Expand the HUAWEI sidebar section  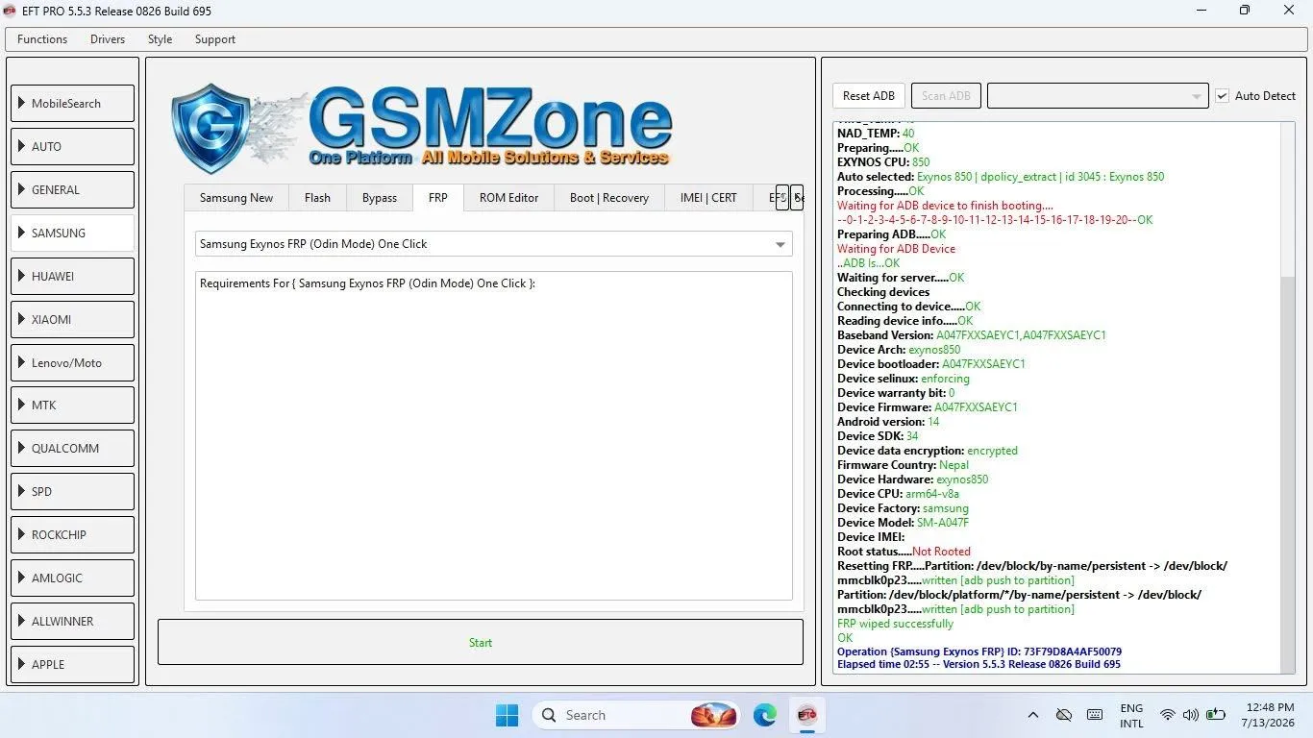[x=73, y=276]
